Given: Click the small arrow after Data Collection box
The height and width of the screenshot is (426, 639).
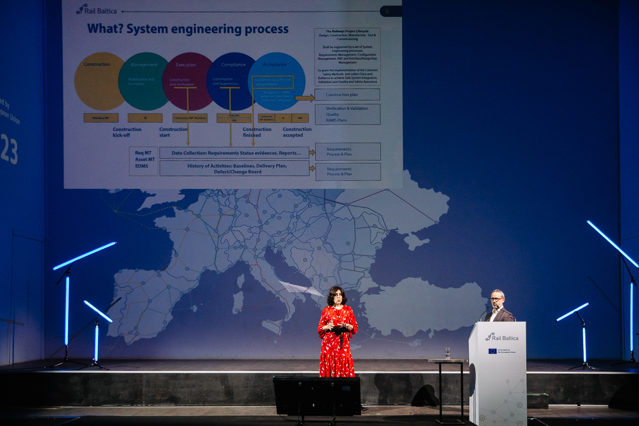Looking at the screenshot, I should [312, 153].
